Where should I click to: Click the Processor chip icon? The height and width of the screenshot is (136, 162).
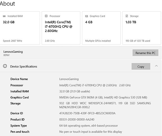pos(46,16)
